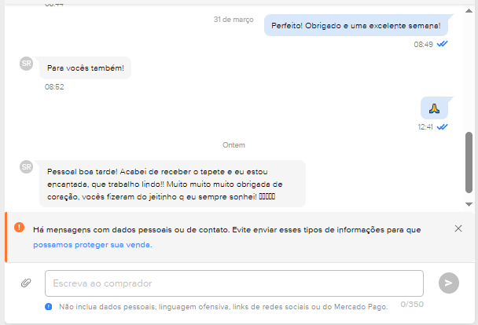Click the '31 de março' date label
Viewport: 478px width, 325px height.
tap(233, 20)
